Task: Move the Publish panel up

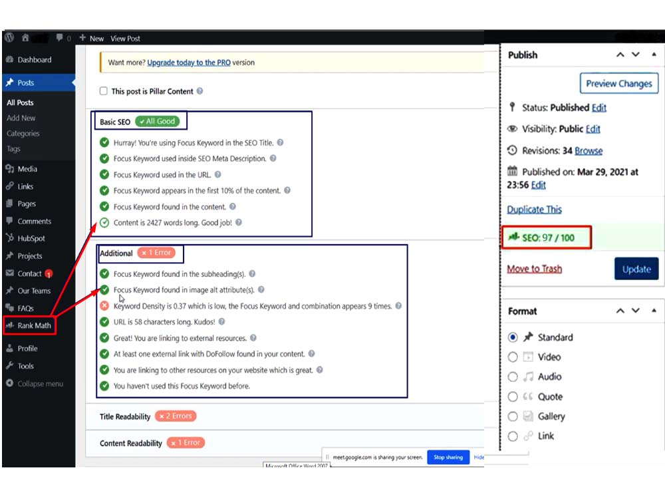Action: pyautogui.click(x=620, y=55)
